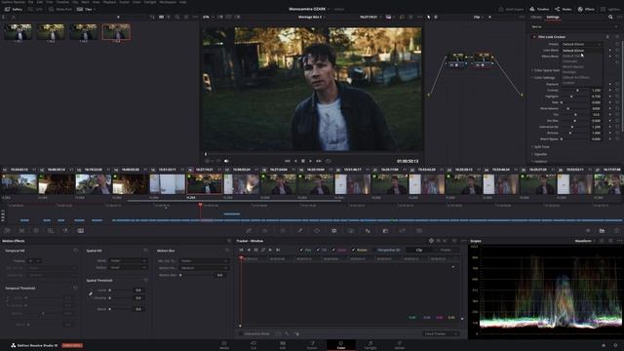The width and height of the screenshot is (624, 351).
Task: Switch to the Fusion page
Action: [x=312, y=344]
